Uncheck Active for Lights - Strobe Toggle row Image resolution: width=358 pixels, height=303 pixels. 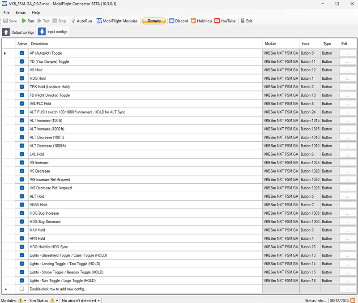22,272
